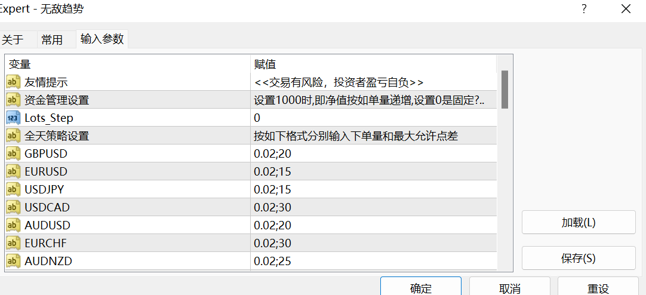Select the USDCAD value 0.02;30

pyautogui.click(x=273, y=207)
